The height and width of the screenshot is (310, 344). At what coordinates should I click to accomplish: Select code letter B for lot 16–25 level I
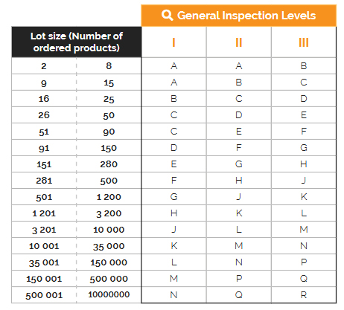coord(173,99)
